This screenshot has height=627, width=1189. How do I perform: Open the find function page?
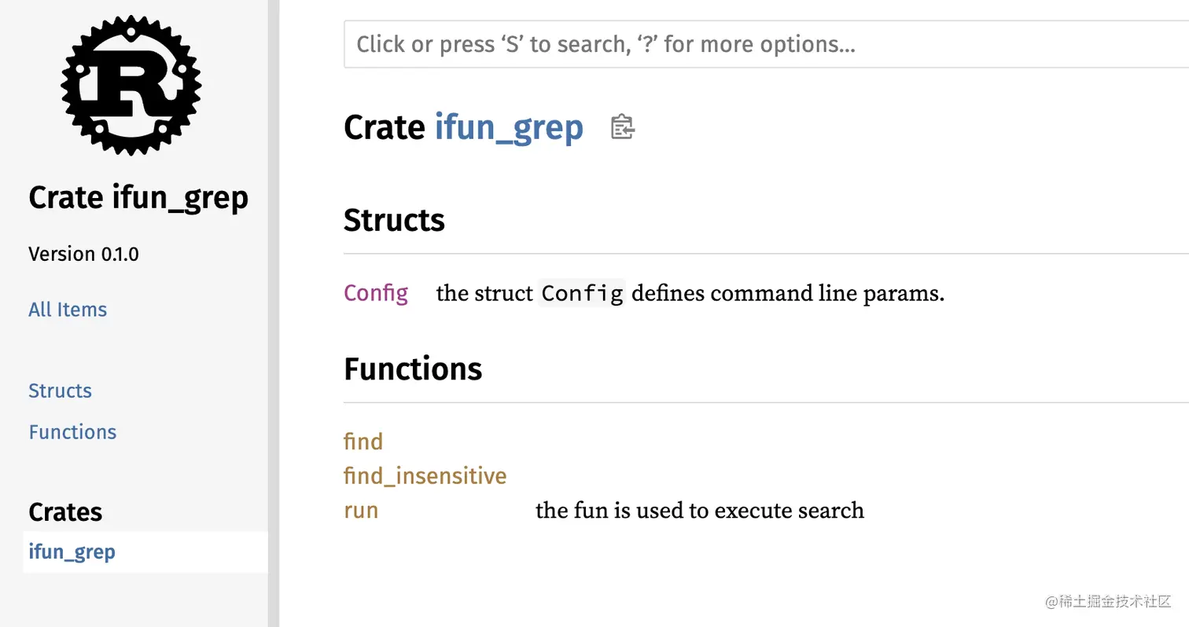point(363,442)
